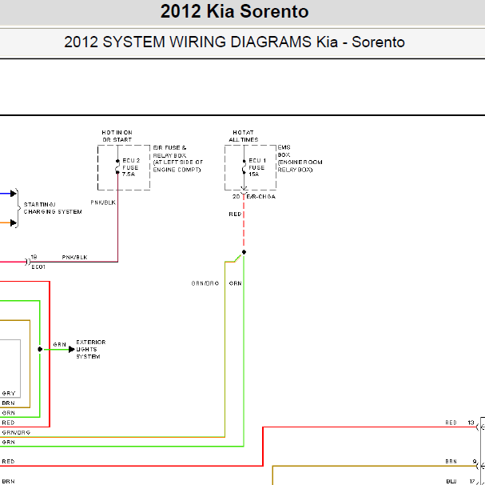Click pin number "13" on the red wire

coord(471,423)
